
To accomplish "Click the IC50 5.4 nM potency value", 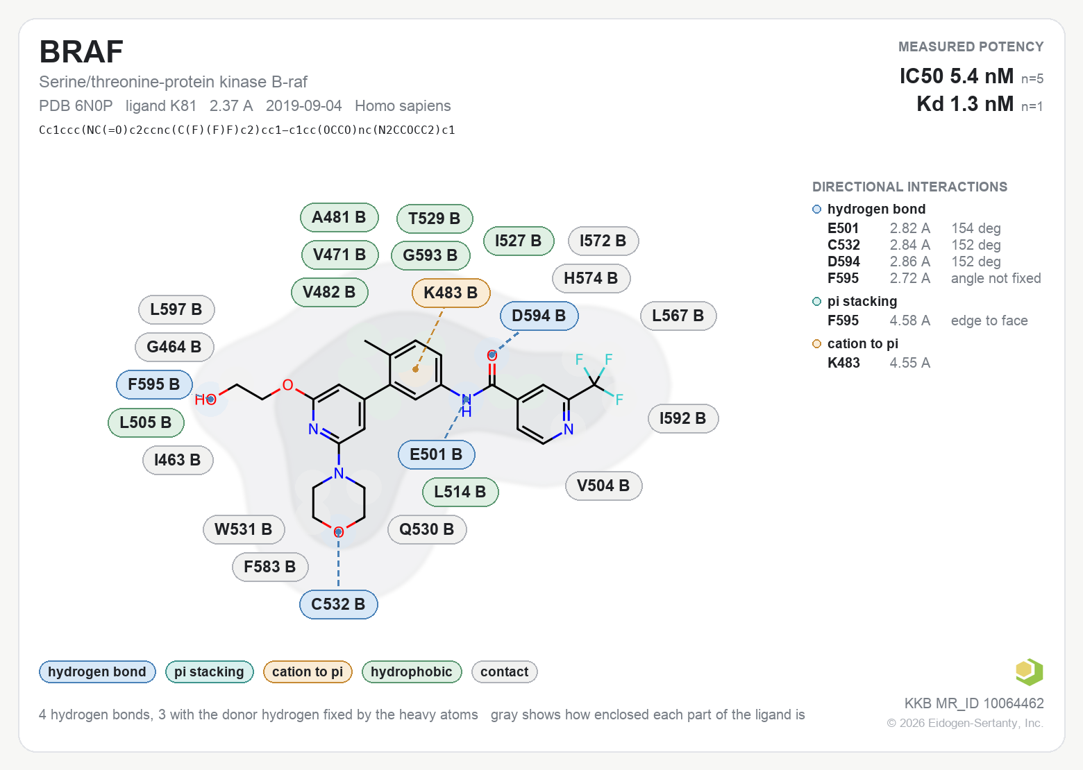I will [957, 76].
